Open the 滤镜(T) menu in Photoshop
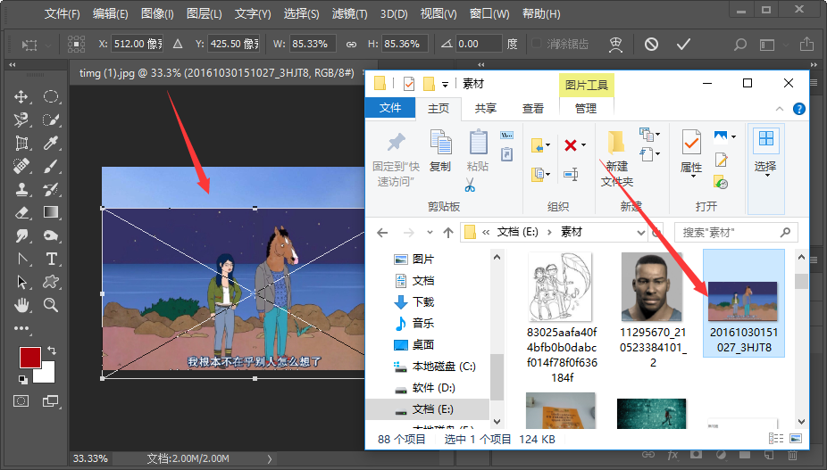Viewport: 827px width, 470px height. tap(350, 13)
